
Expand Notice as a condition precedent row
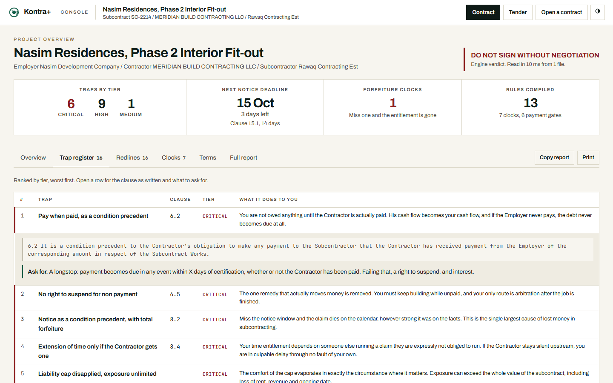306,324
